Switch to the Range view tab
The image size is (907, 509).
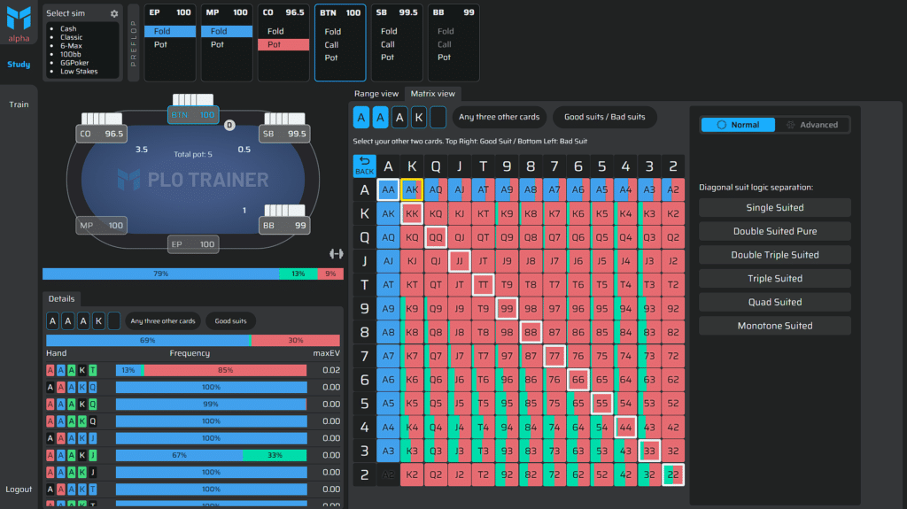(x=376, y=94)
